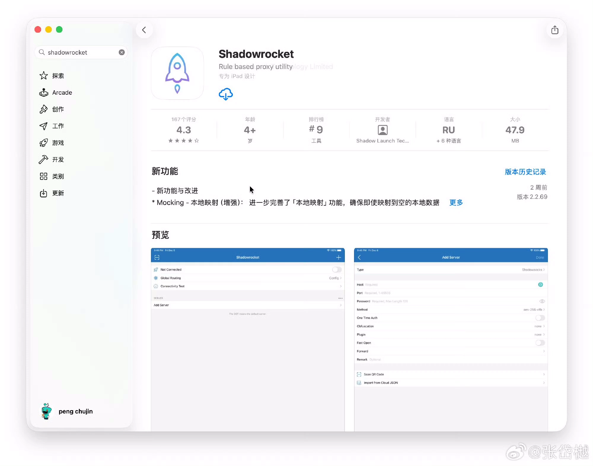Click the 更新 download icon
Screen dimensions: 593x466
44,193
